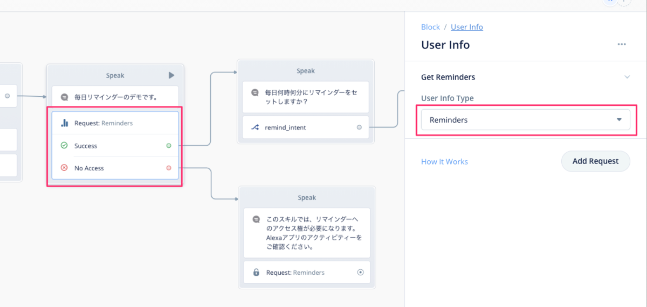647x307 pixels.
Task: Click the green Success checkmark icon
Action: point(64,146)
